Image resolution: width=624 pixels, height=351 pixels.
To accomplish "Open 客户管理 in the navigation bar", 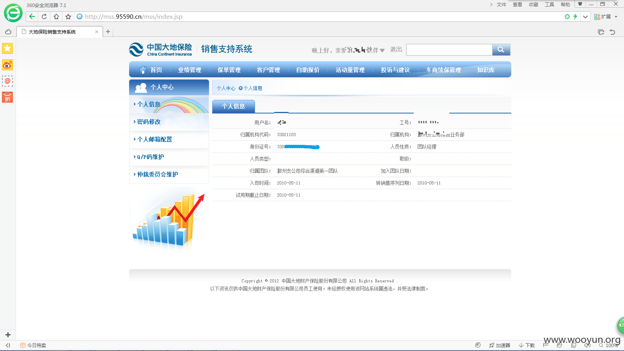I will 268,70.
